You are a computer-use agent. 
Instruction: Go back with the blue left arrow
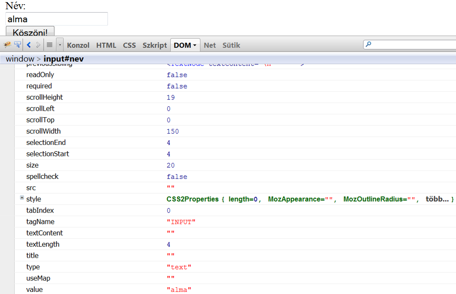point(29,45)
